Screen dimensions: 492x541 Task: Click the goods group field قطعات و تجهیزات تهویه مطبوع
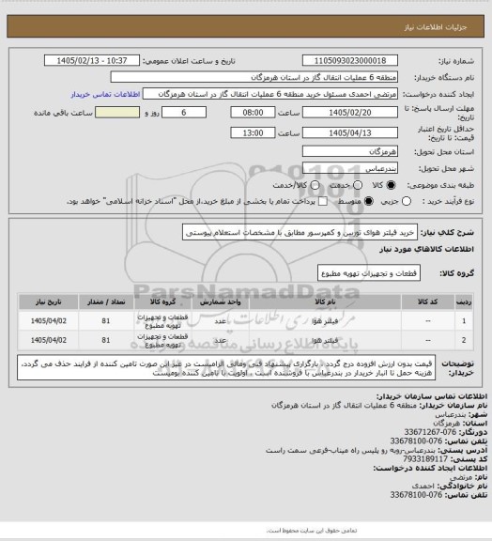[x=369, y=273]
